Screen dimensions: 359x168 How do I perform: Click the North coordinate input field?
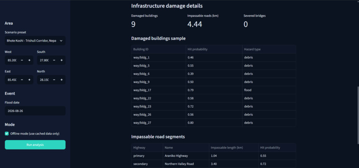[44, 80]
